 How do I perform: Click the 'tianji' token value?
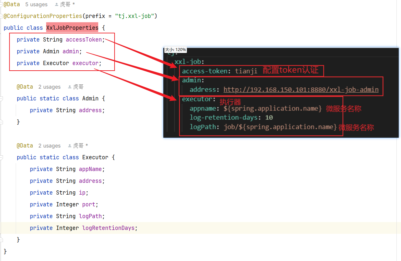coord(246,71)
